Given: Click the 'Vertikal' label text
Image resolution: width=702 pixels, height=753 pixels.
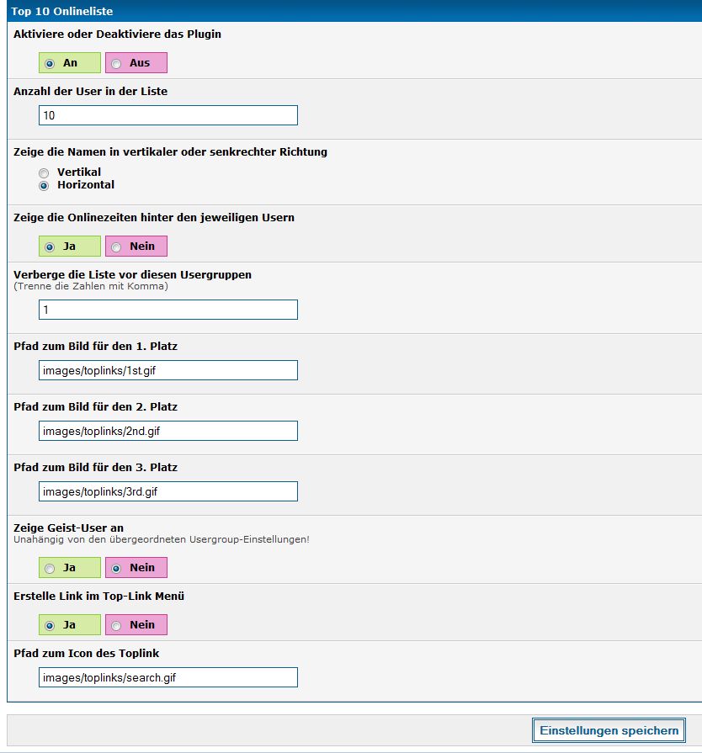Looking at the screenshot, I should (x=79, y=172).
